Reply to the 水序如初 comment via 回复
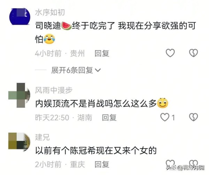This screenshot has height=175, width=209. 102,53
